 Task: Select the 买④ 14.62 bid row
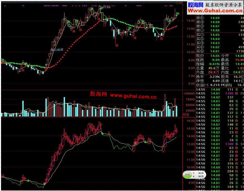click(x=220, y=47)
